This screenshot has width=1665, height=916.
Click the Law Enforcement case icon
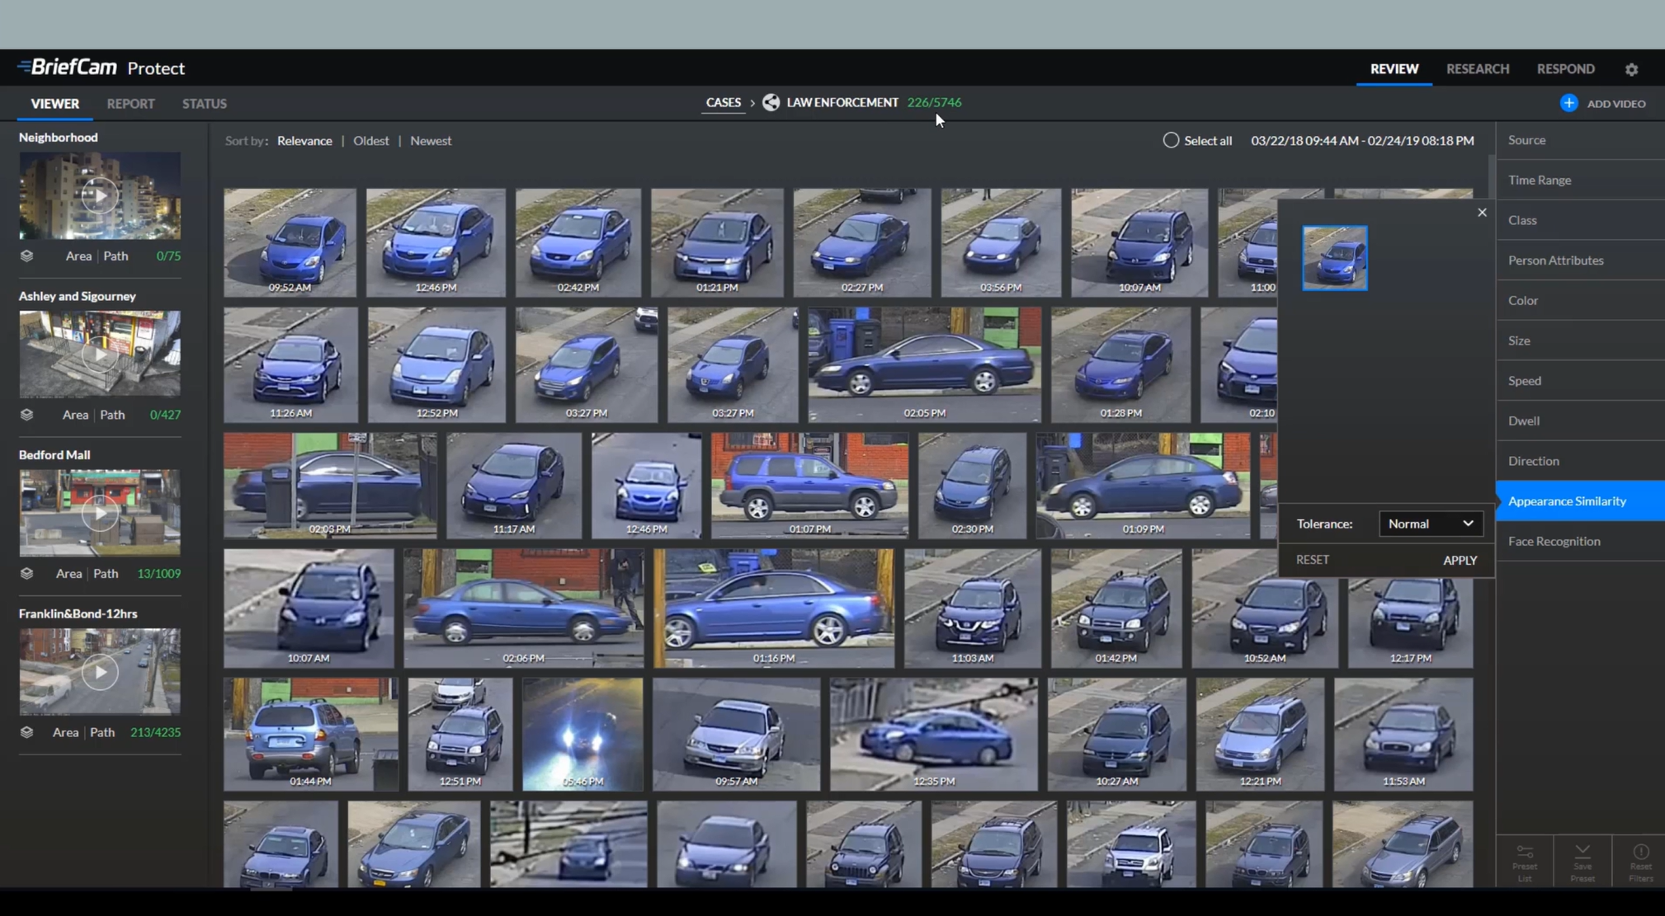(771, 102)
